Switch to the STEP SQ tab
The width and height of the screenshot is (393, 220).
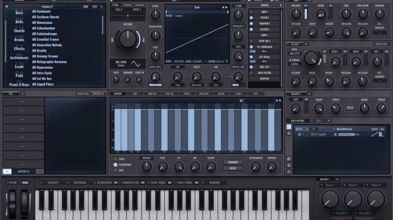[x=169, y=94]
